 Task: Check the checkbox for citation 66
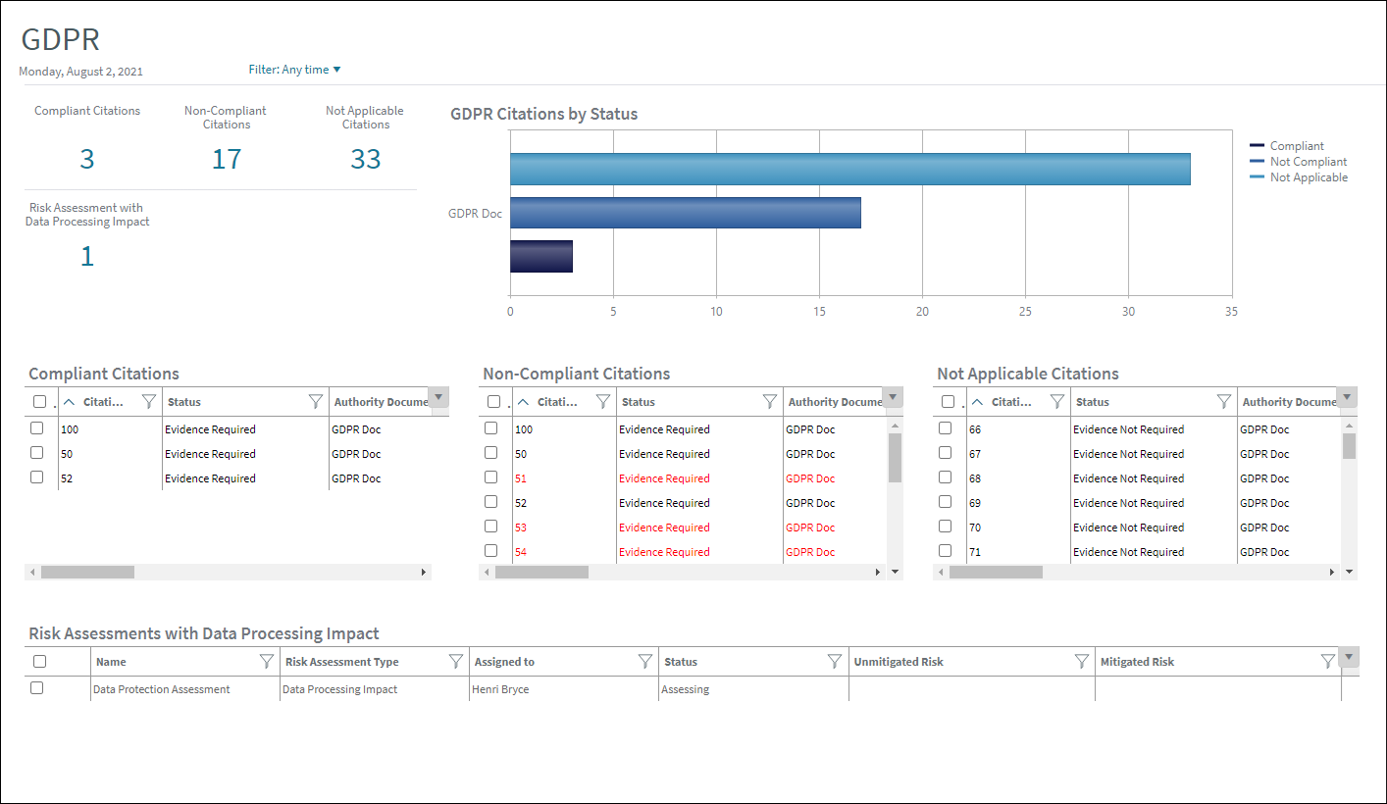pos(945,428)
